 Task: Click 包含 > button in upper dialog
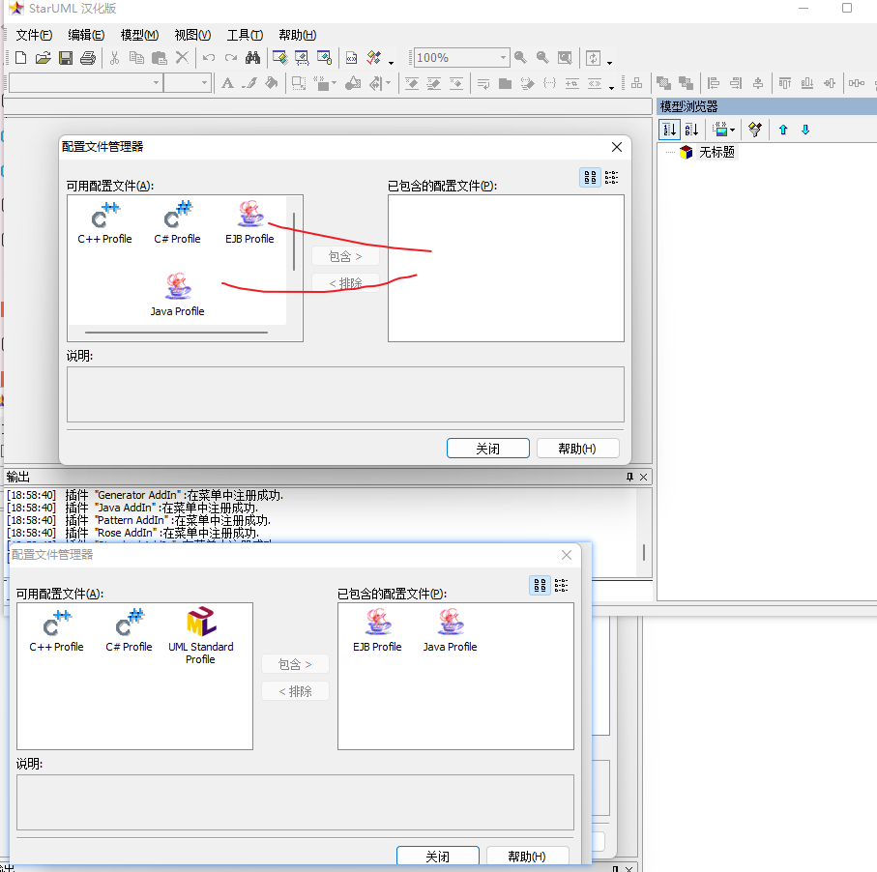[x=345, y=256]
